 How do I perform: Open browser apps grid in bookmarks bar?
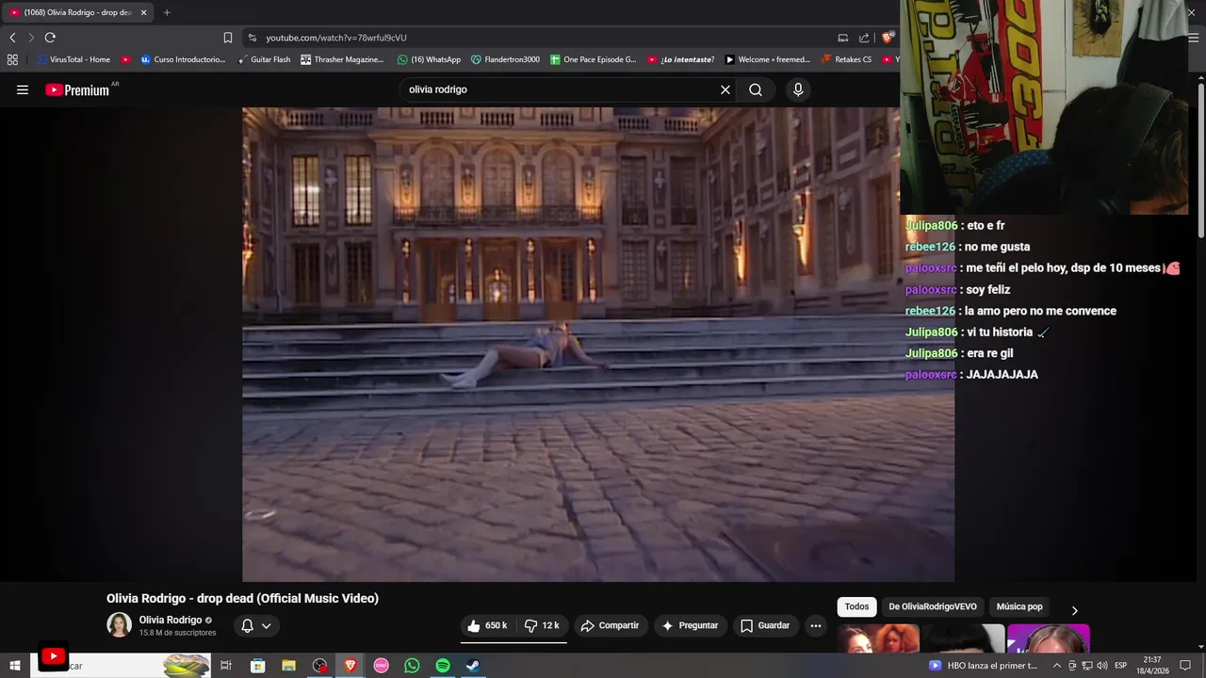click(x=12, y=59)
